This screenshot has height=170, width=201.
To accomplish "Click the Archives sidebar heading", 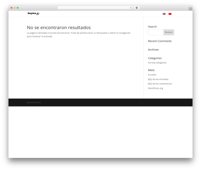I will 153,49.
